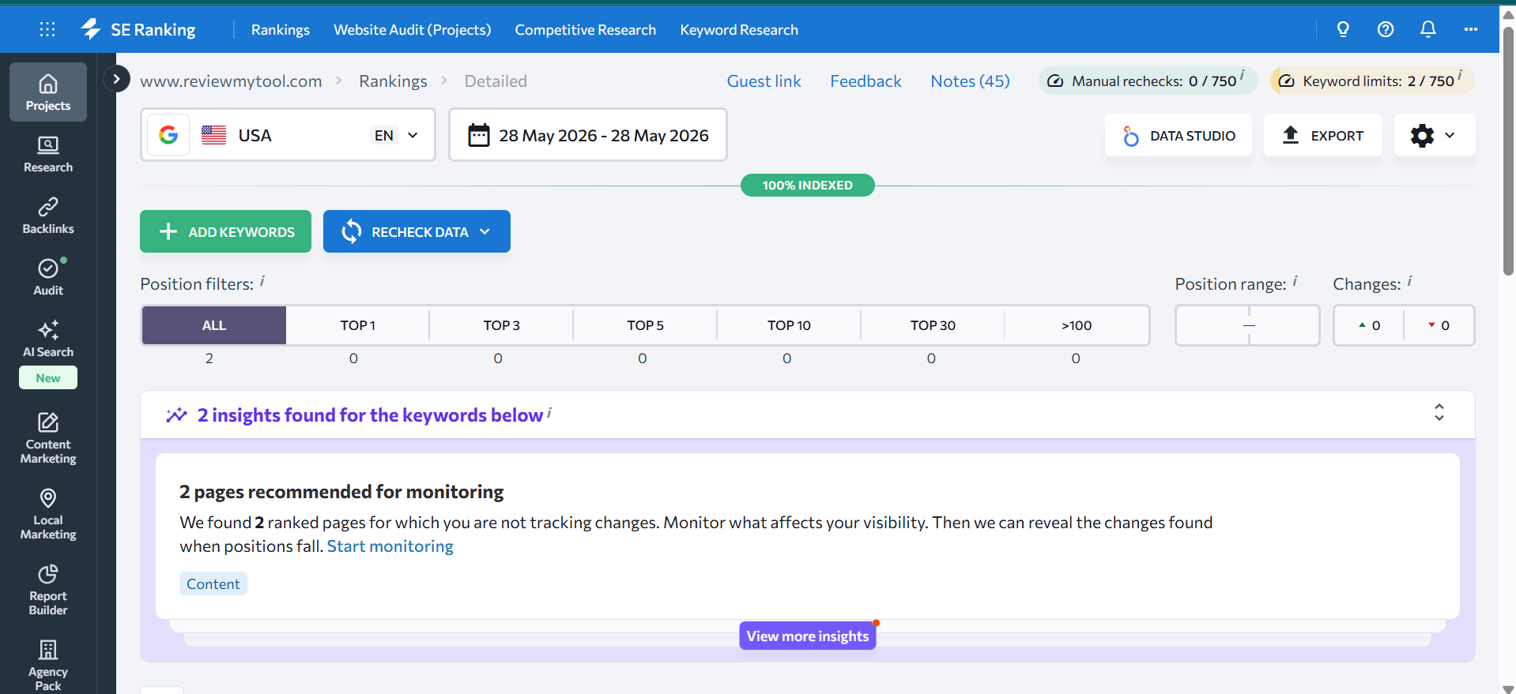Viewport: 1516px width, 694px height.
Task: Click the Position range info icon
Action: click(x=1295, y=280)
